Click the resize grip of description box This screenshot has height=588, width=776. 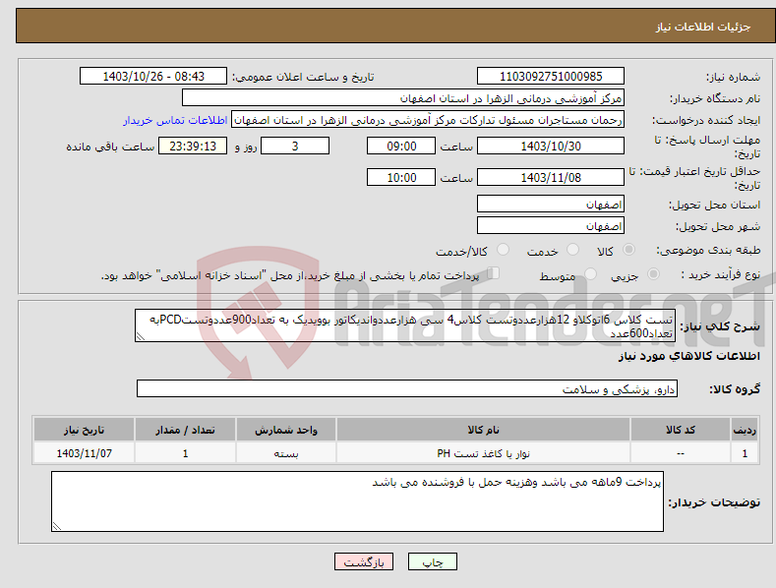point(141,336)
